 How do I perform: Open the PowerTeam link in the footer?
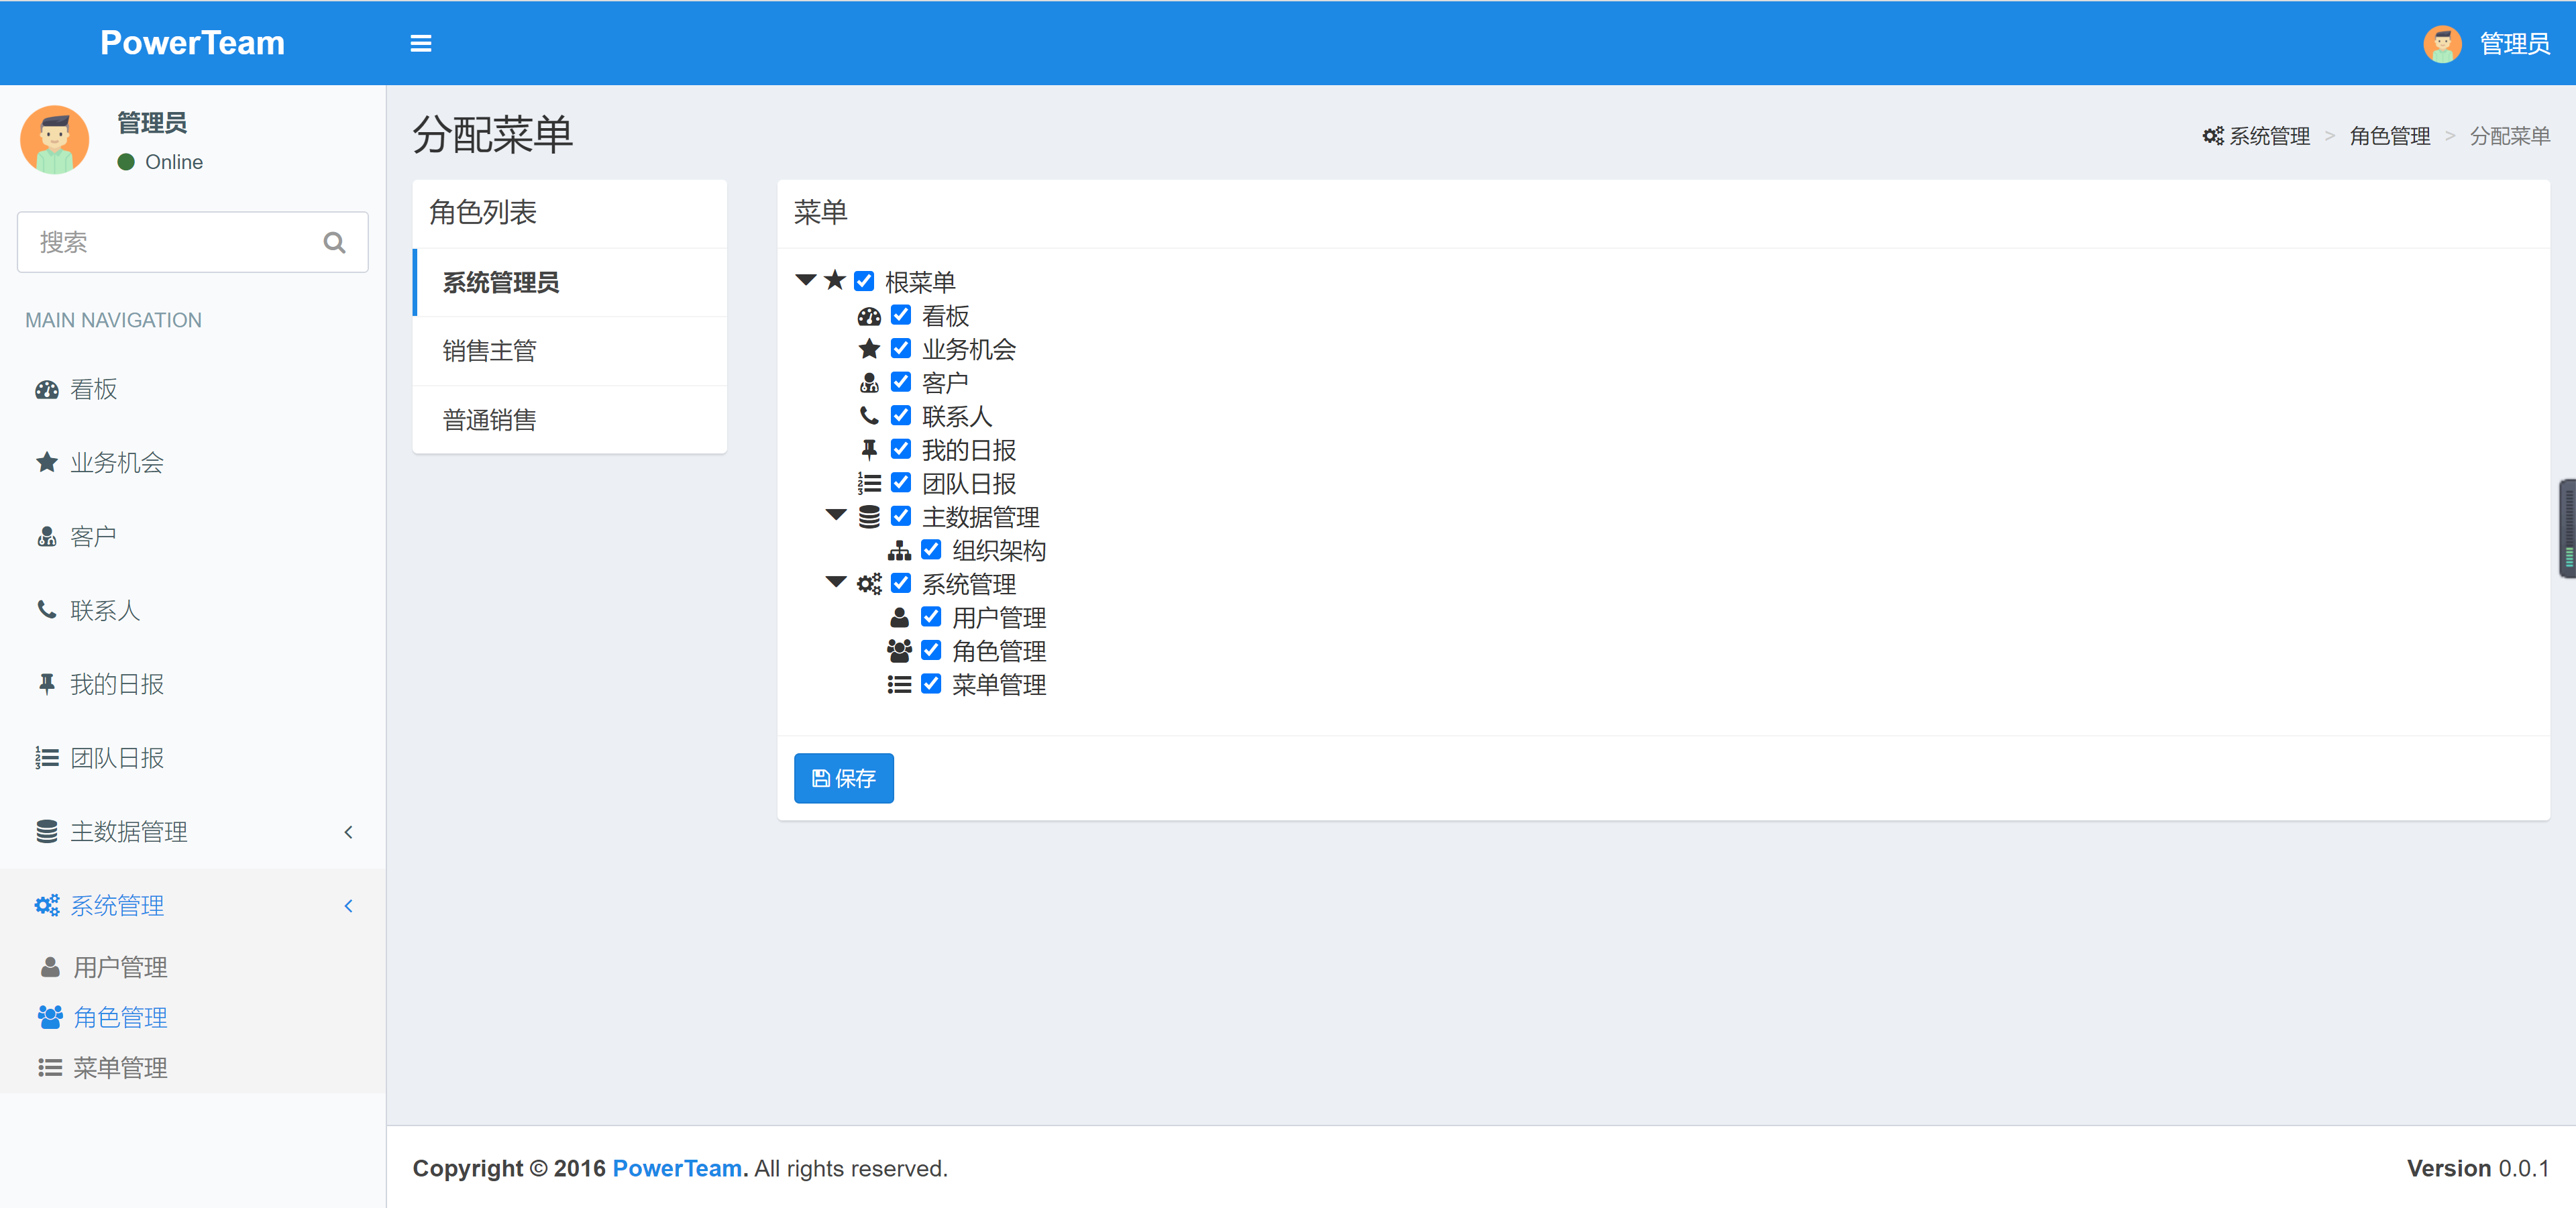point(676,1168)
